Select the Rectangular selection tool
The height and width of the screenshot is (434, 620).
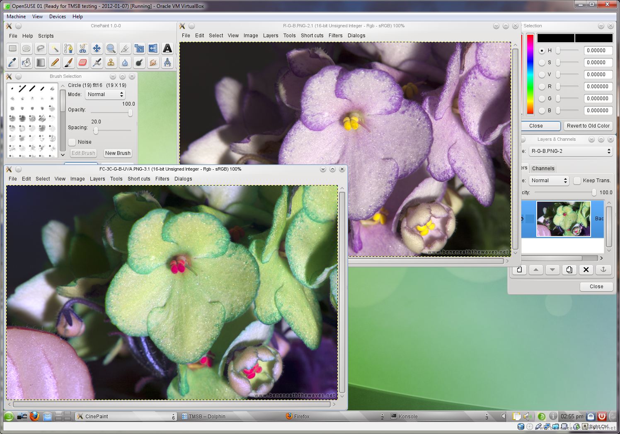pos(12,48)
